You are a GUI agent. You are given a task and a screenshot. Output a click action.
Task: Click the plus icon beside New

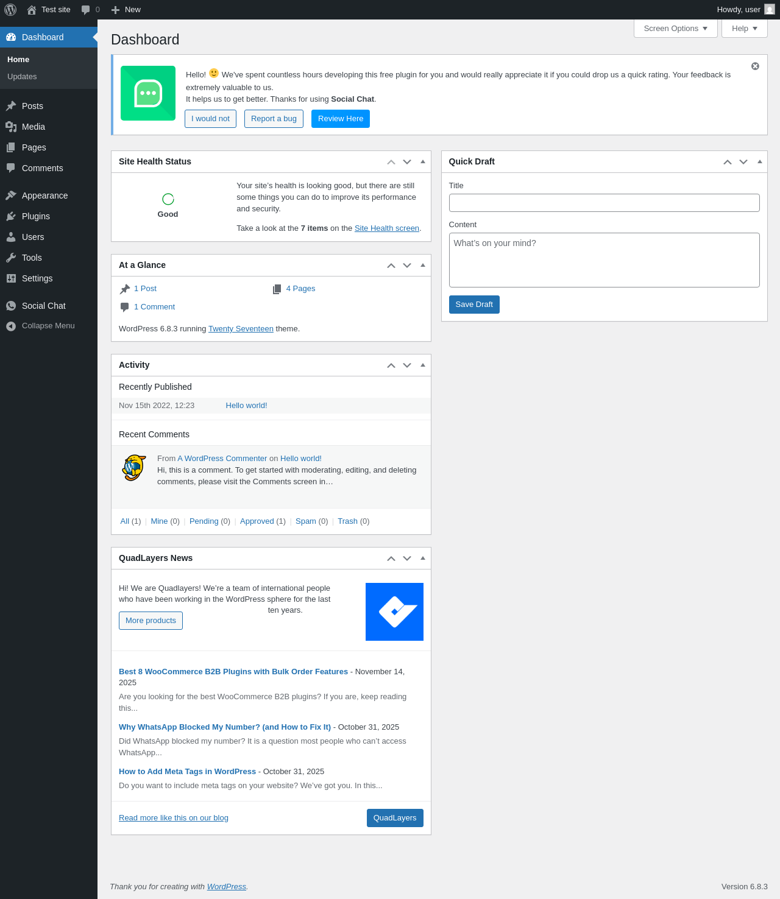pos(115,10)
